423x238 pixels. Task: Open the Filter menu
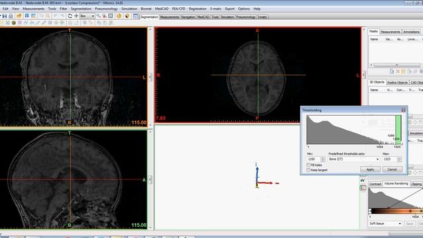(63, 9)
